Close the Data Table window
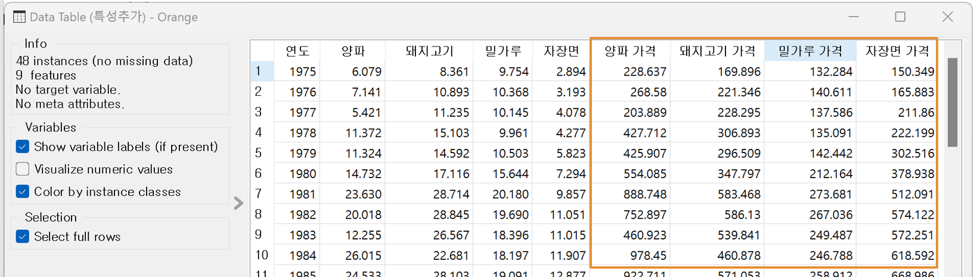 pos(947,17)
